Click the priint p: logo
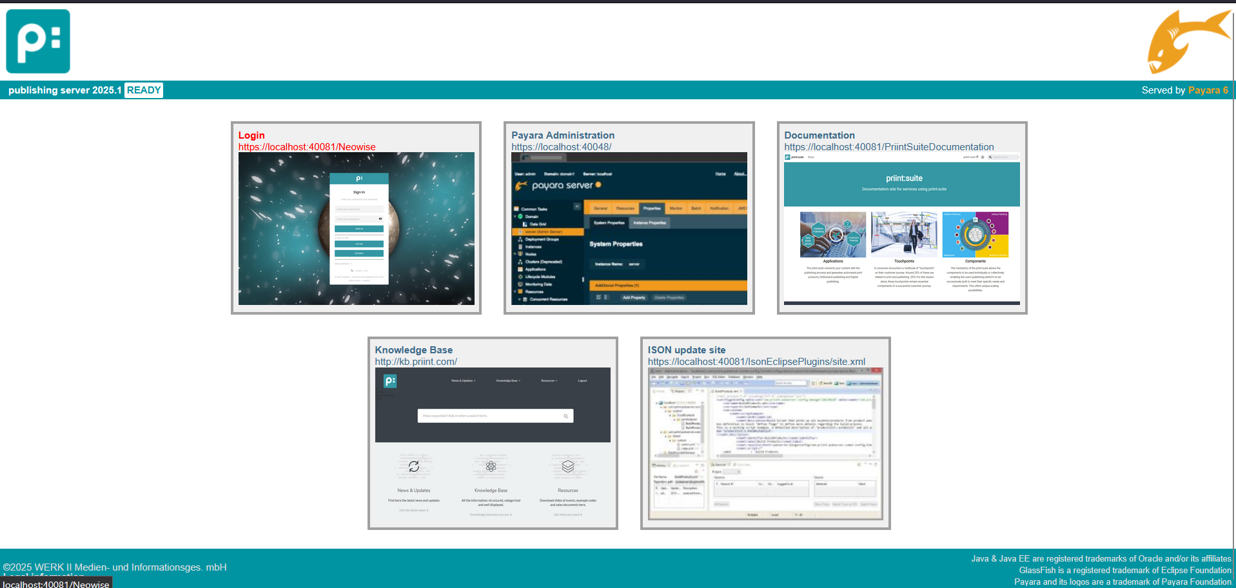 (38, 41)
